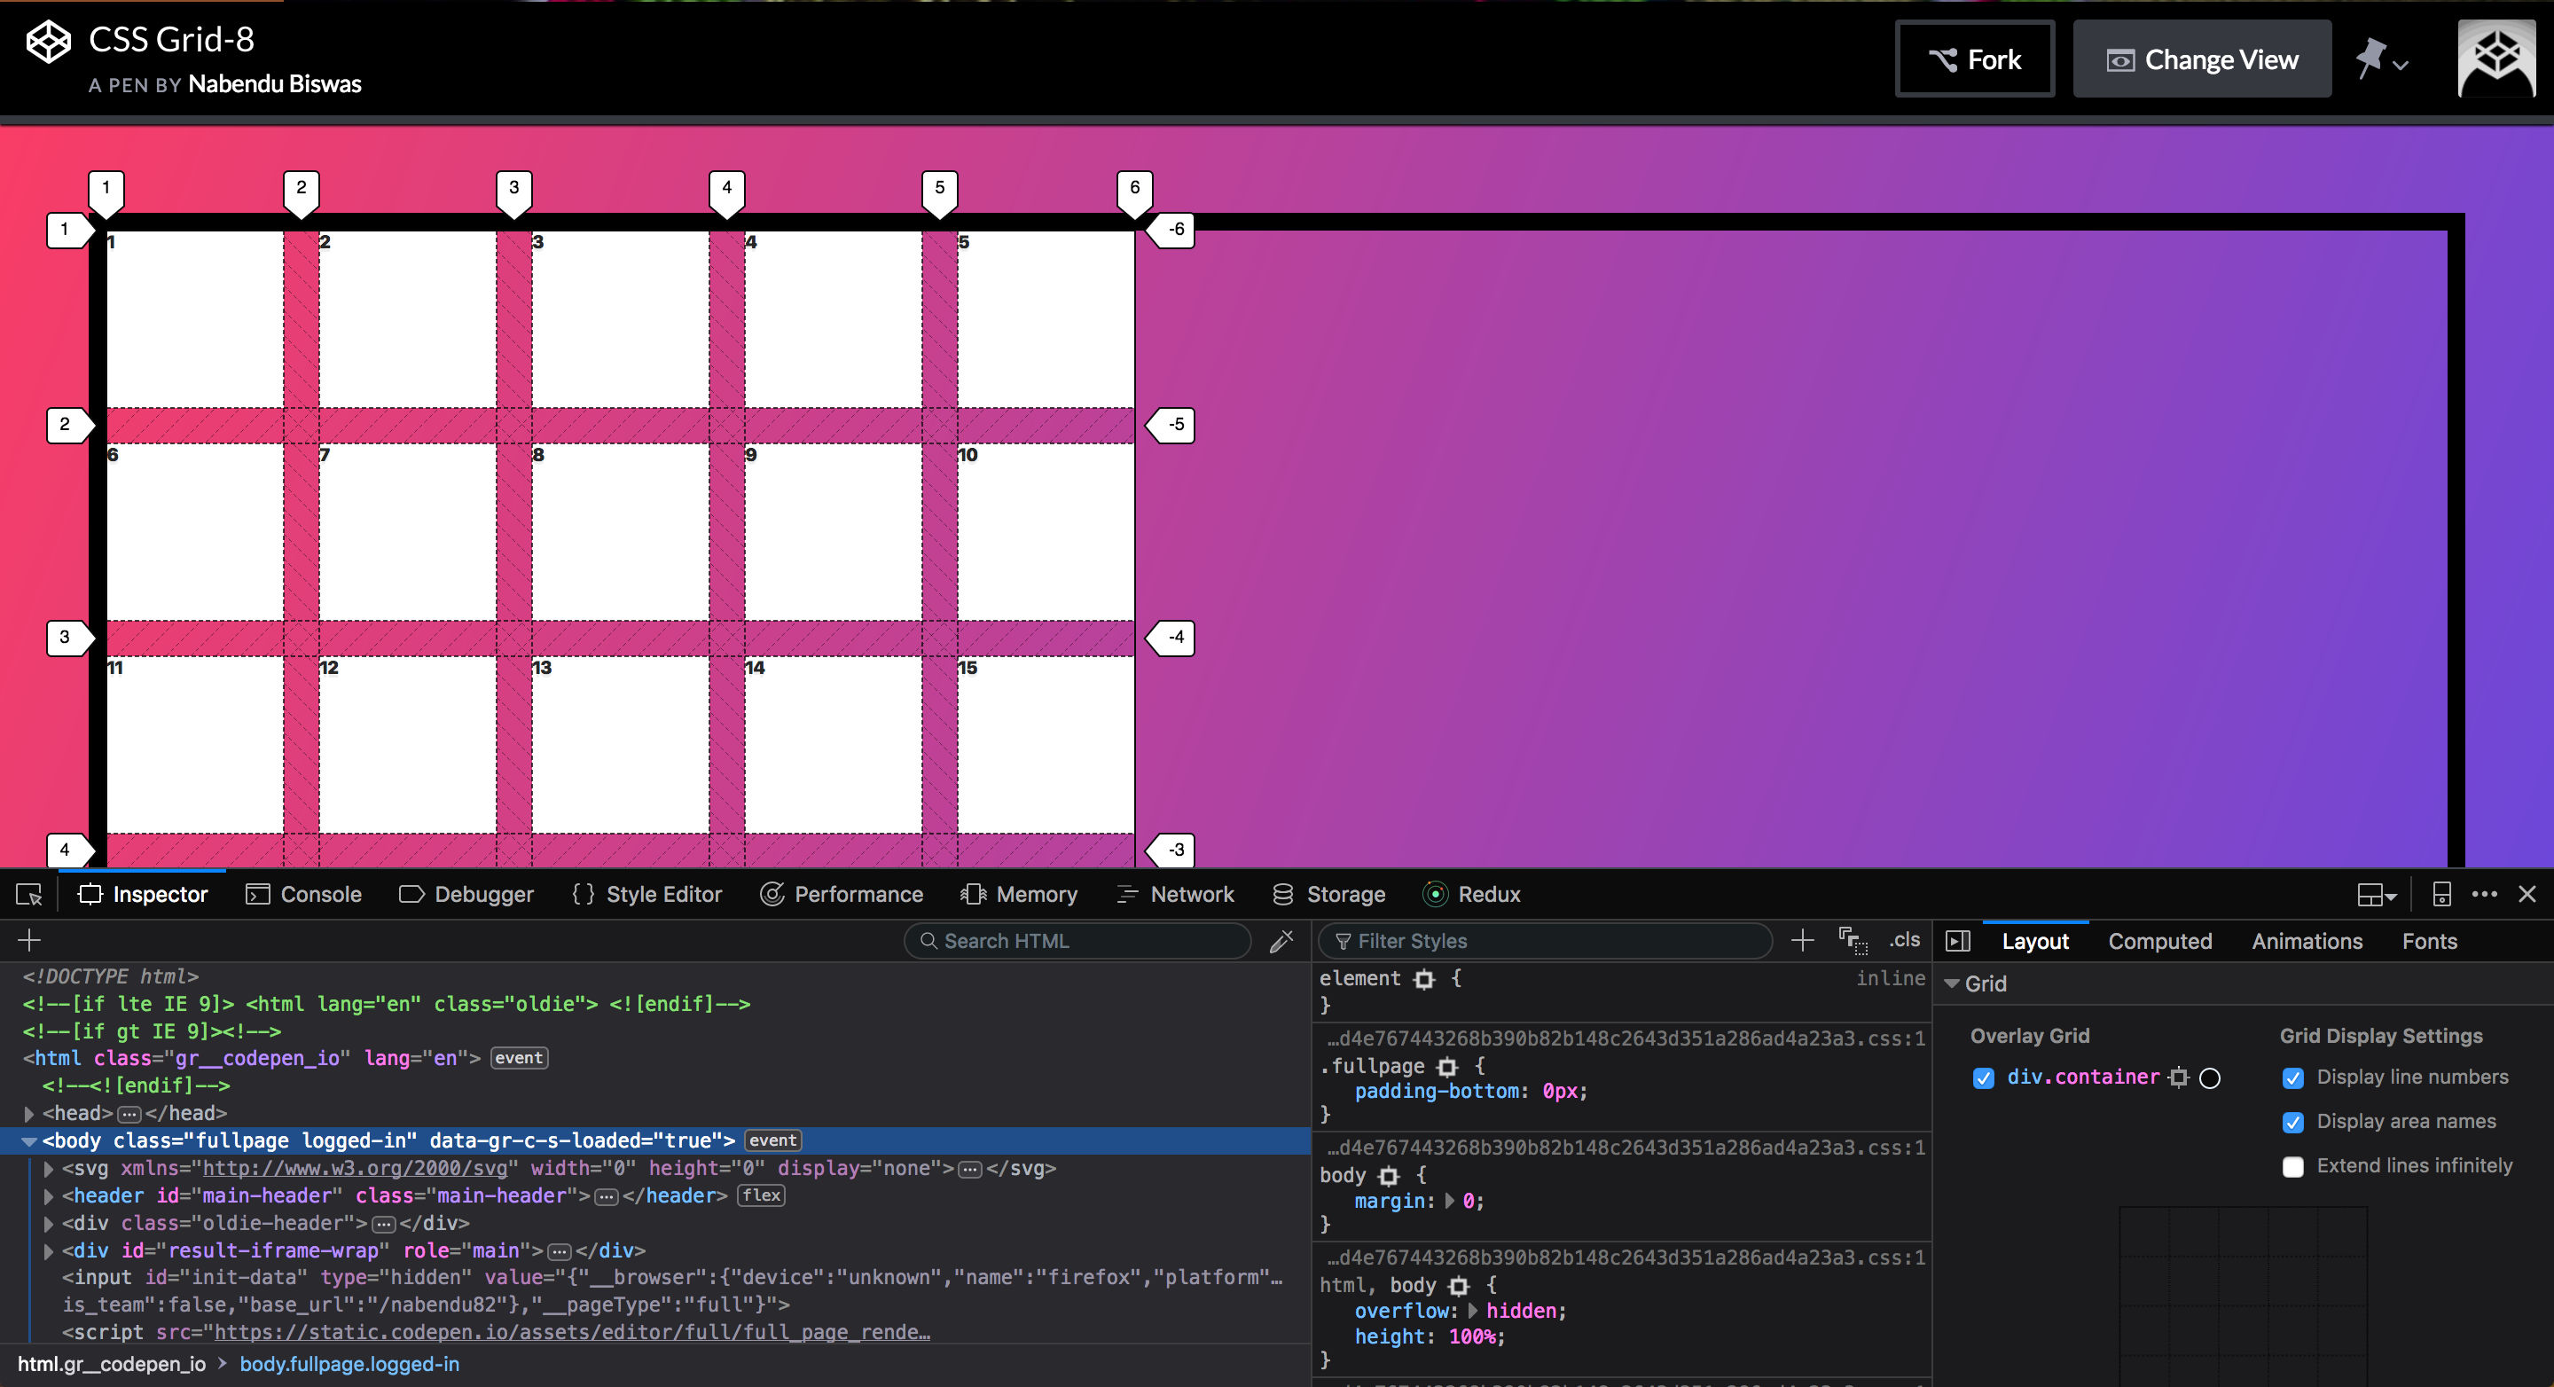Highlight html, body selector target icon

click(x=1459, y=1286)
